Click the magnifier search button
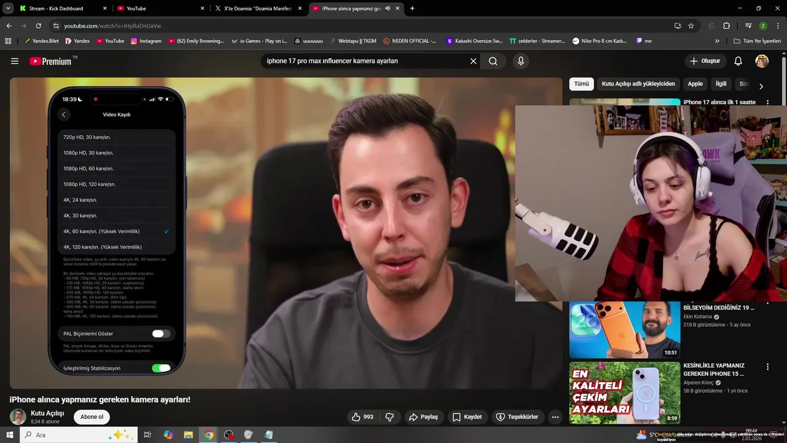787x443 pixels. tap(493, 61)
